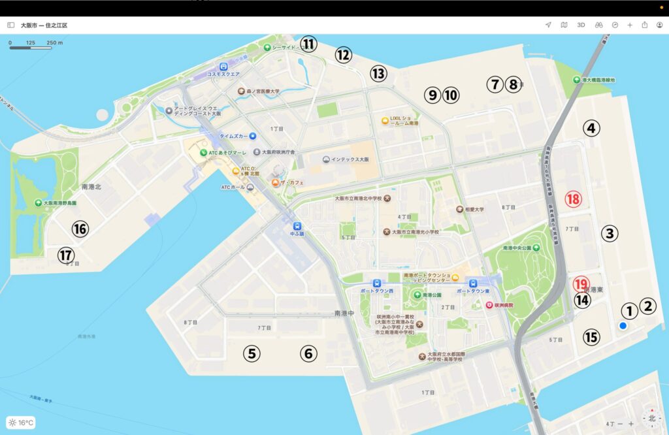The width and height of the screenshot is (669, 435).
Task: Open the share menu
Action: click(x=645, y=25)
